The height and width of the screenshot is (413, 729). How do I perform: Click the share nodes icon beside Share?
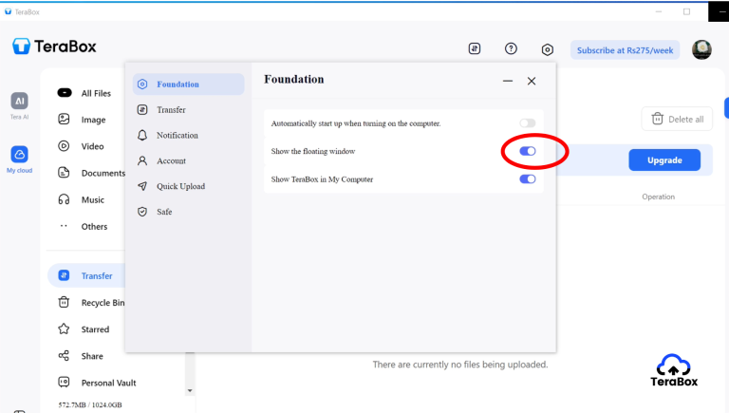tap(64, 356)
